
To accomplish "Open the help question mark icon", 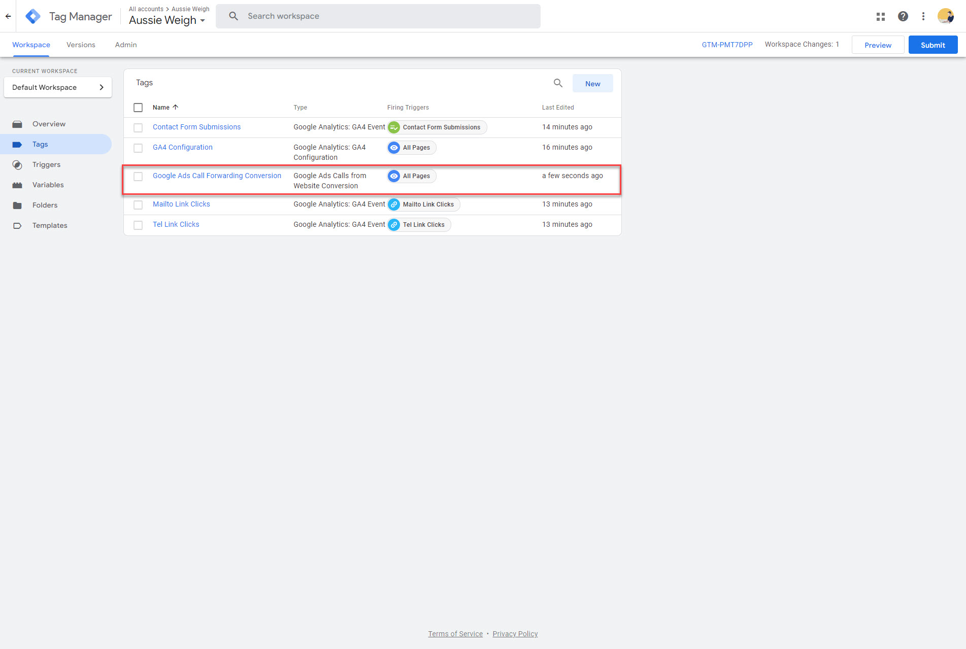I will click(x=903, y=16).
